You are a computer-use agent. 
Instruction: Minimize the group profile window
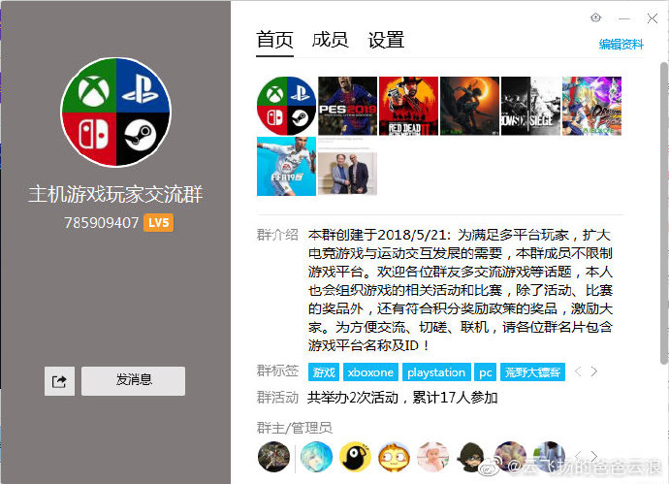[x=624, y=18]
